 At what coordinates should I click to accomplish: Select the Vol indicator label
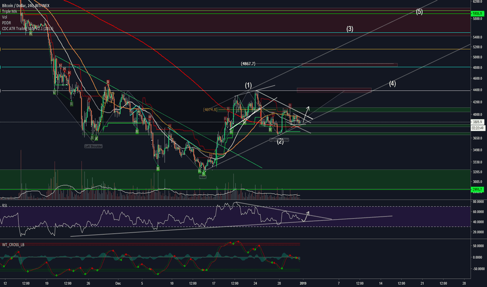pyautogui.click(x=4, y=17)
